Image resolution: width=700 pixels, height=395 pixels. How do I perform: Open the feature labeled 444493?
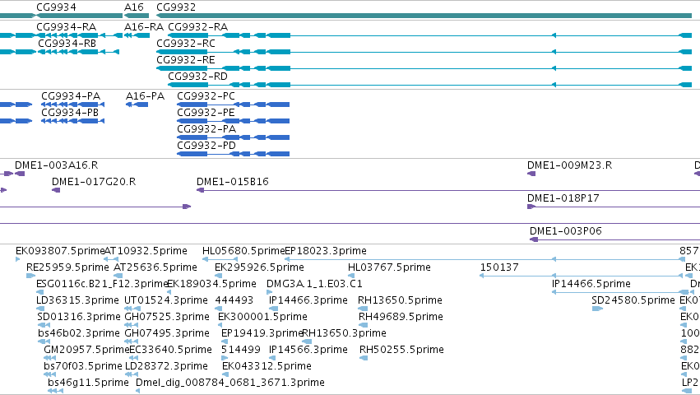pos(234,300)
